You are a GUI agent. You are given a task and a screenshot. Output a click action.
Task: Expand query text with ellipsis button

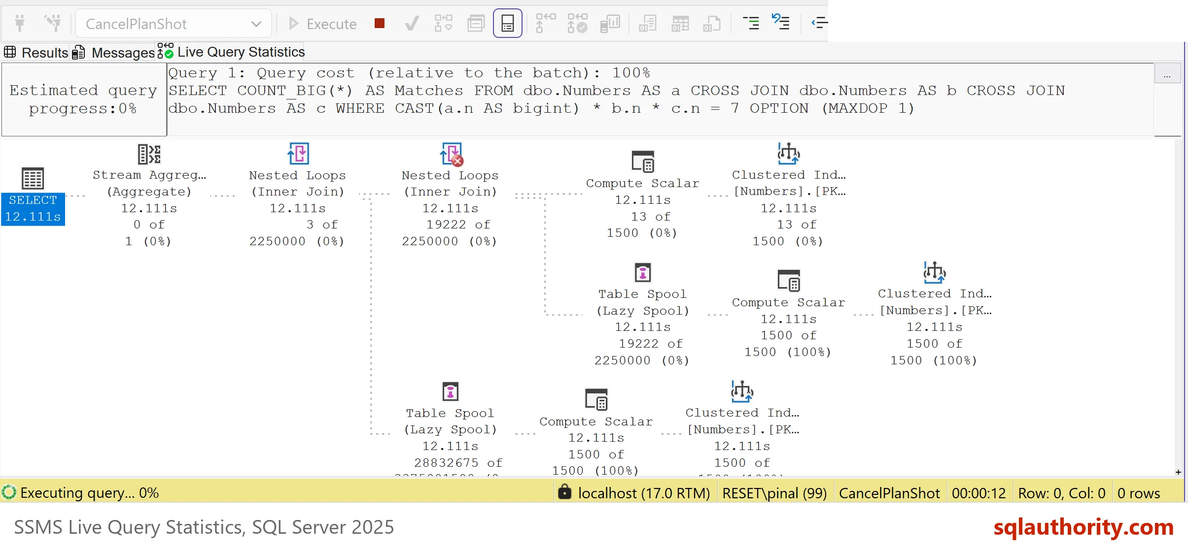(1167, 74)
